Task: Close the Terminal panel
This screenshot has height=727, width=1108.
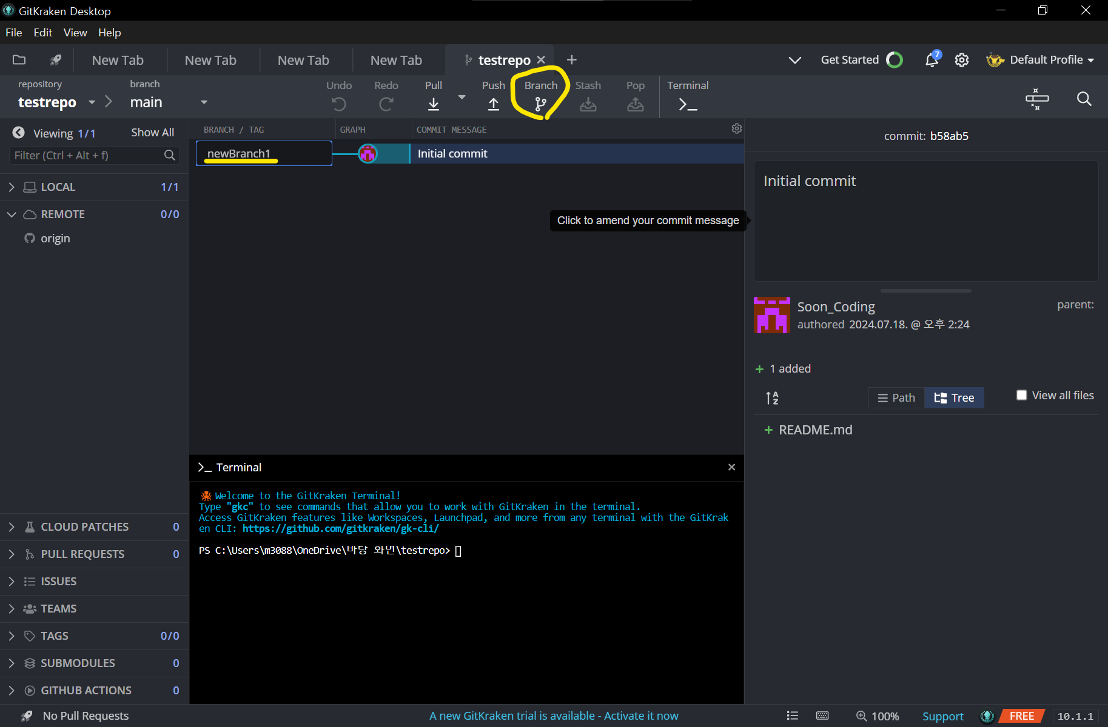Action: (731, 467)
